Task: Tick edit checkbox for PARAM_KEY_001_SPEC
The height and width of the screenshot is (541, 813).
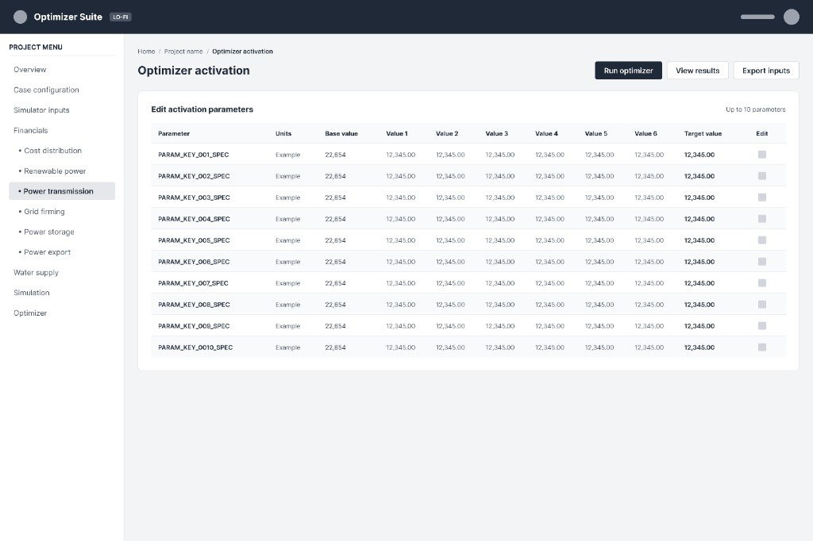Action: [x=761, y=155]
